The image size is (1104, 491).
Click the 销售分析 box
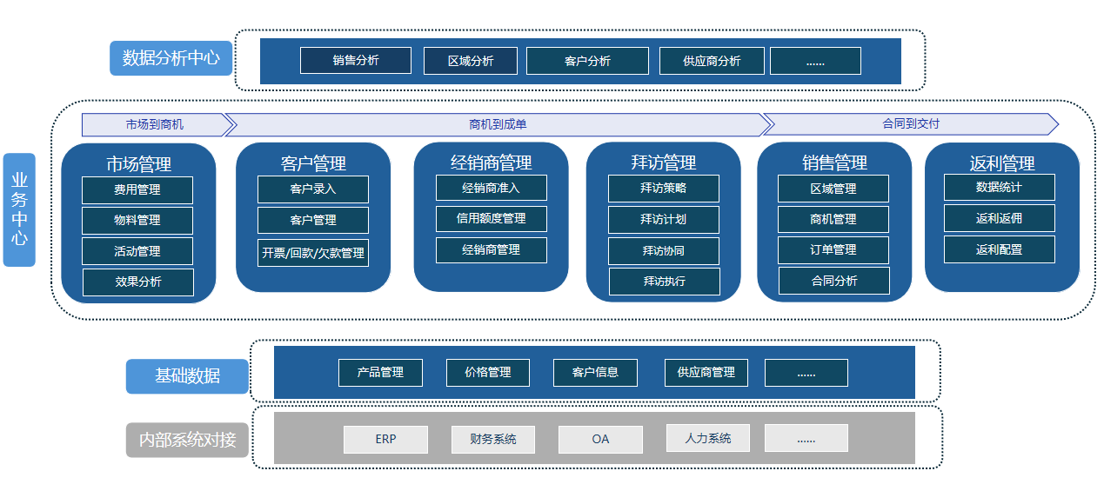tap(355, 61)
